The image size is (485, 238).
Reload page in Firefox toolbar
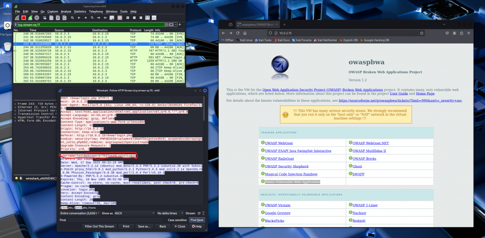pyautogui.click(x=238, y=33)
